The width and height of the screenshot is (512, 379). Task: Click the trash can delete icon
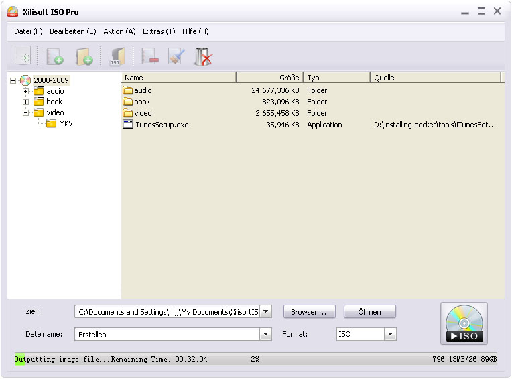203,56
